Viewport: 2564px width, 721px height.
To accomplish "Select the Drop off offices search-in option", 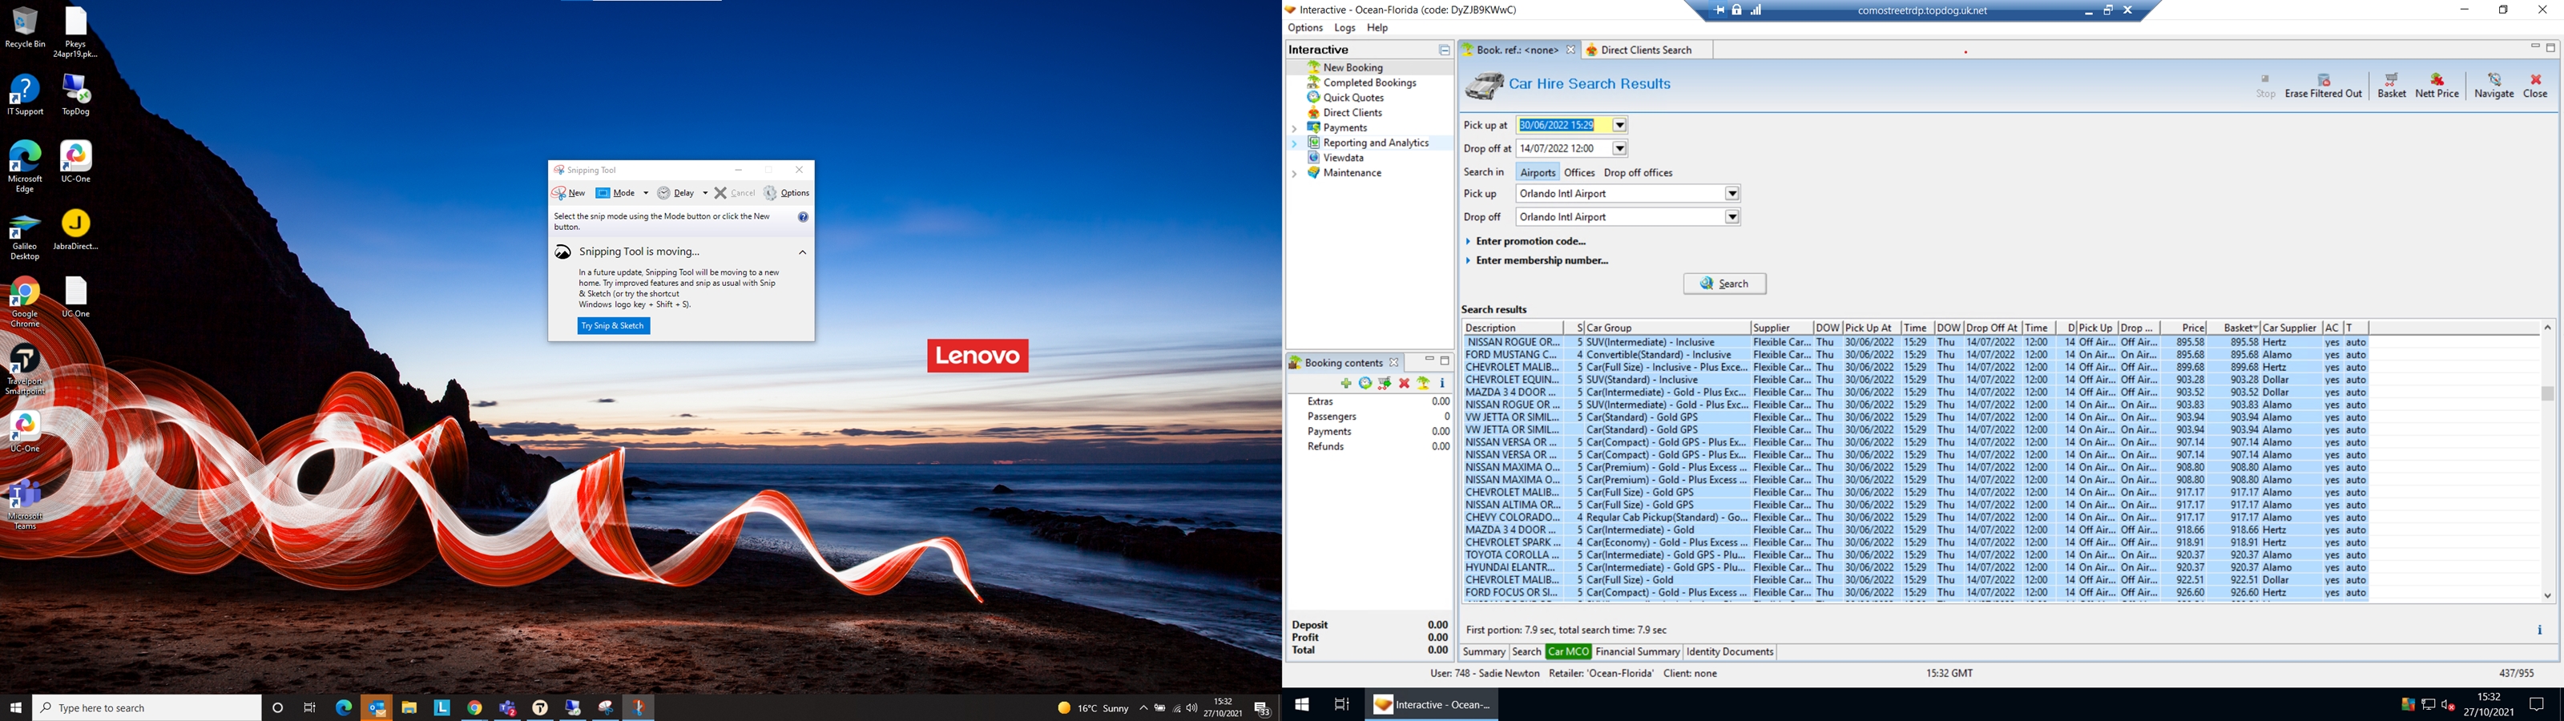I will tap(1639, 172).
